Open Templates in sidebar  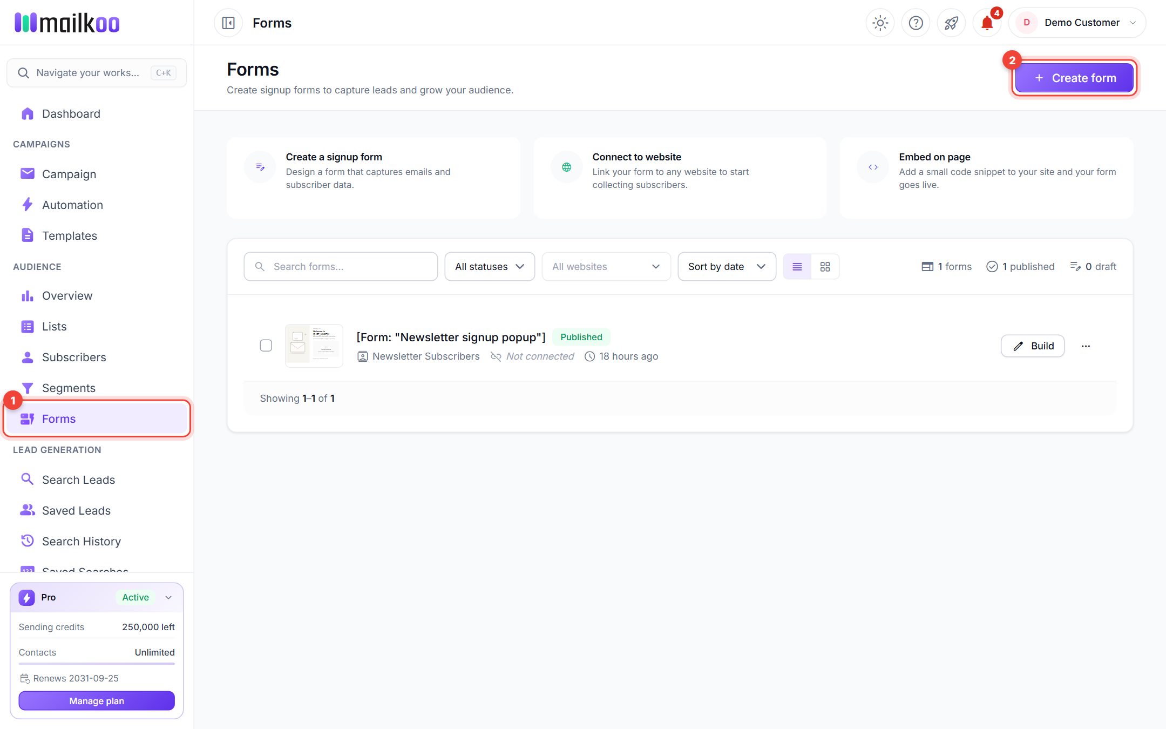point(97,235)
